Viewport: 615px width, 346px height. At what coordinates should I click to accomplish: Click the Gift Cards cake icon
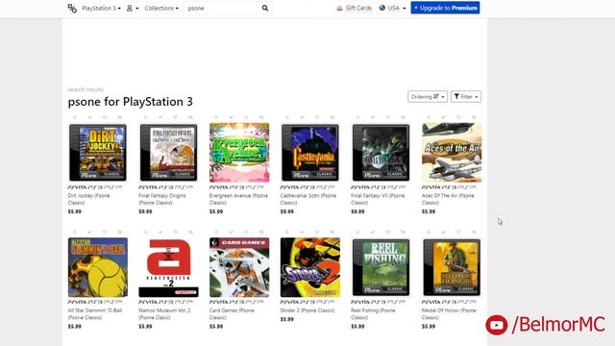(x=339, y=9)
